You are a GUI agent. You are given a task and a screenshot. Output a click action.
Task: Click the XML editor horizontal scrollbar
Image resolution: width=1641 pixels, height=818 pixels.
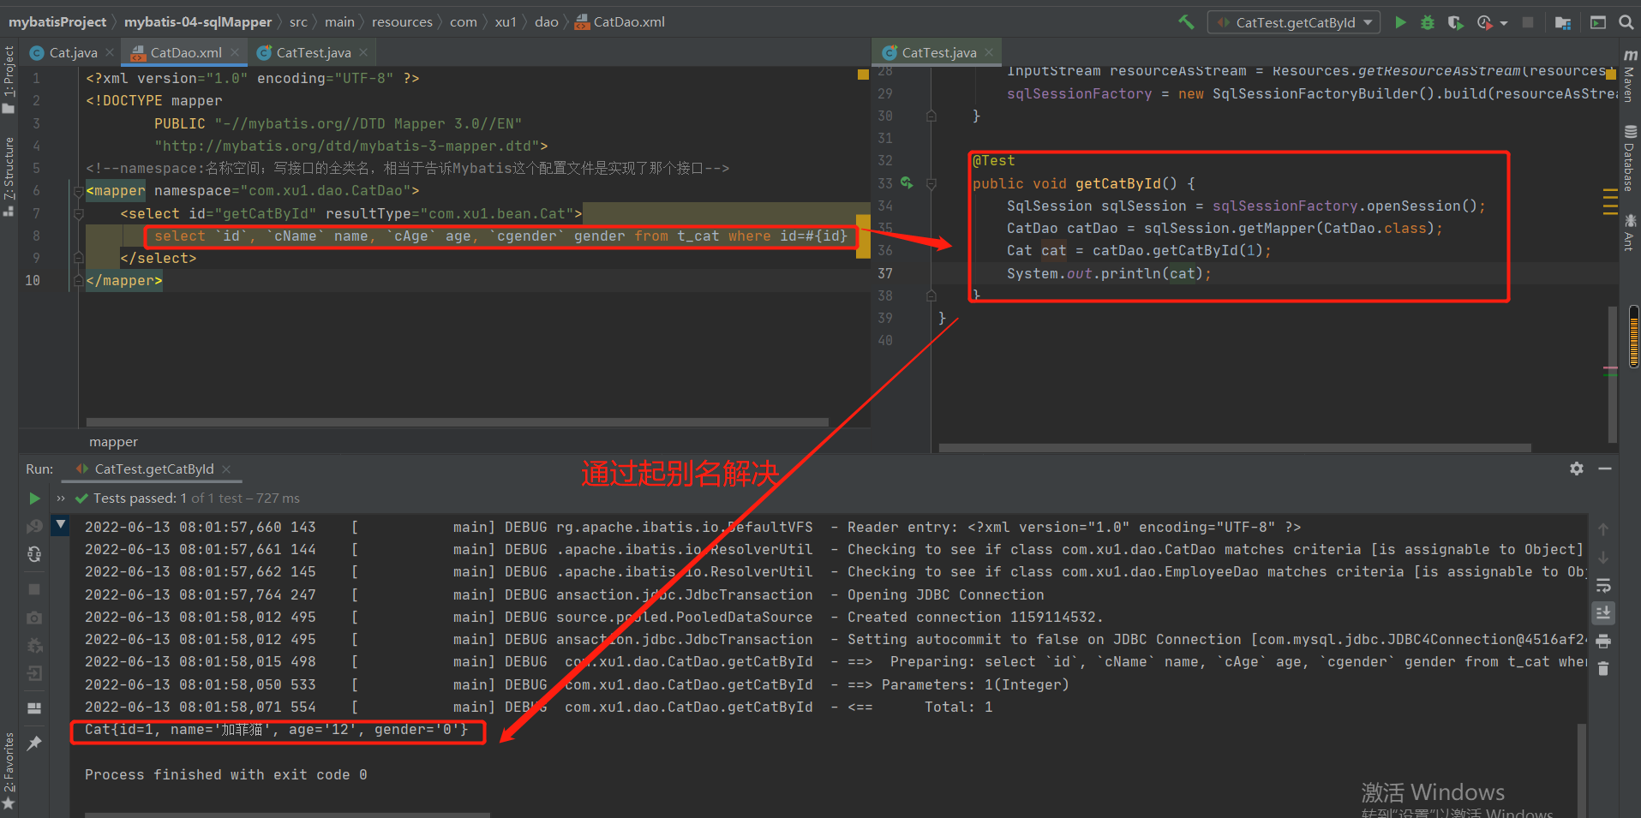[x=458, y=422]
